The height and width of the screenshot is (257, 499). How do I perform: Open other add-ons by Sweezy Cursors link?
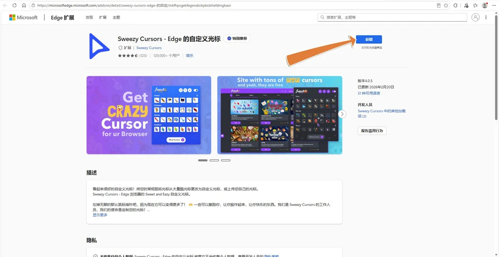coord(381,114)
